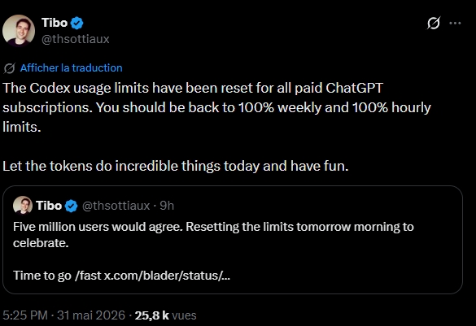Click the @thsottiaux handle in quoted tweet
Viewport: 476px width, 326px height.
click(116, 206)
